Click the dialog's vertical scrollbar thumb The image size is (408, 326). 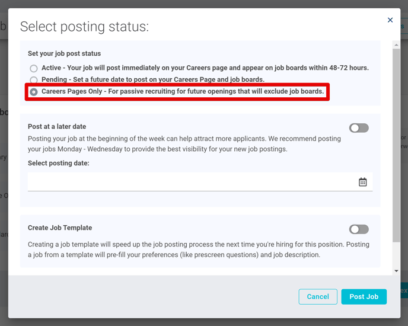tap(396, 145)
